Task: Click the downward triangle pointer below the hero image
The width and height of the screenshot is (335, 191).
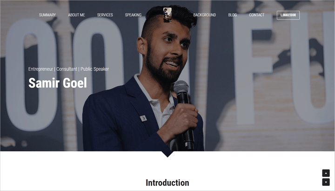Action: point(167,154)
